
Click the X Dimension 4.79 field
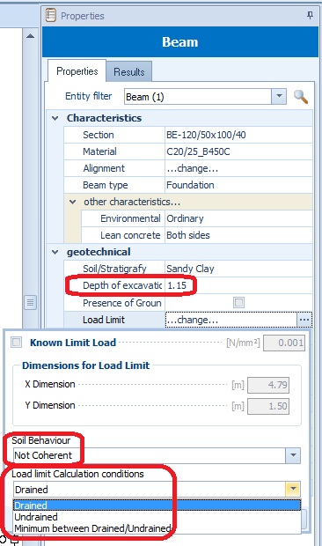(x=268, y=385)
